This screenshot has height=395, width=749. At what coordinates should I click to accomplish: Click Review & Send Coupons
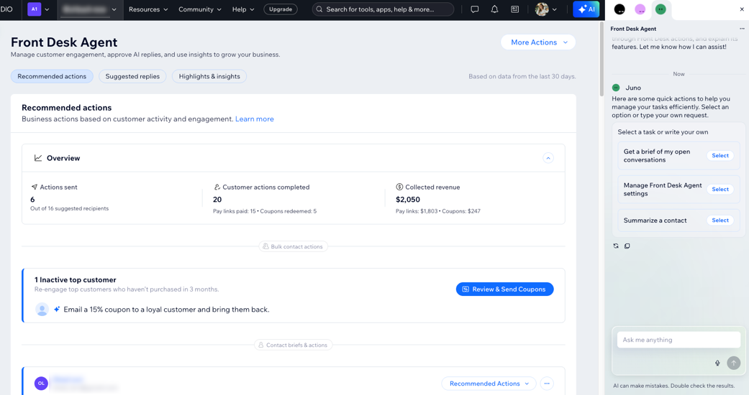(x=505, y=289)
